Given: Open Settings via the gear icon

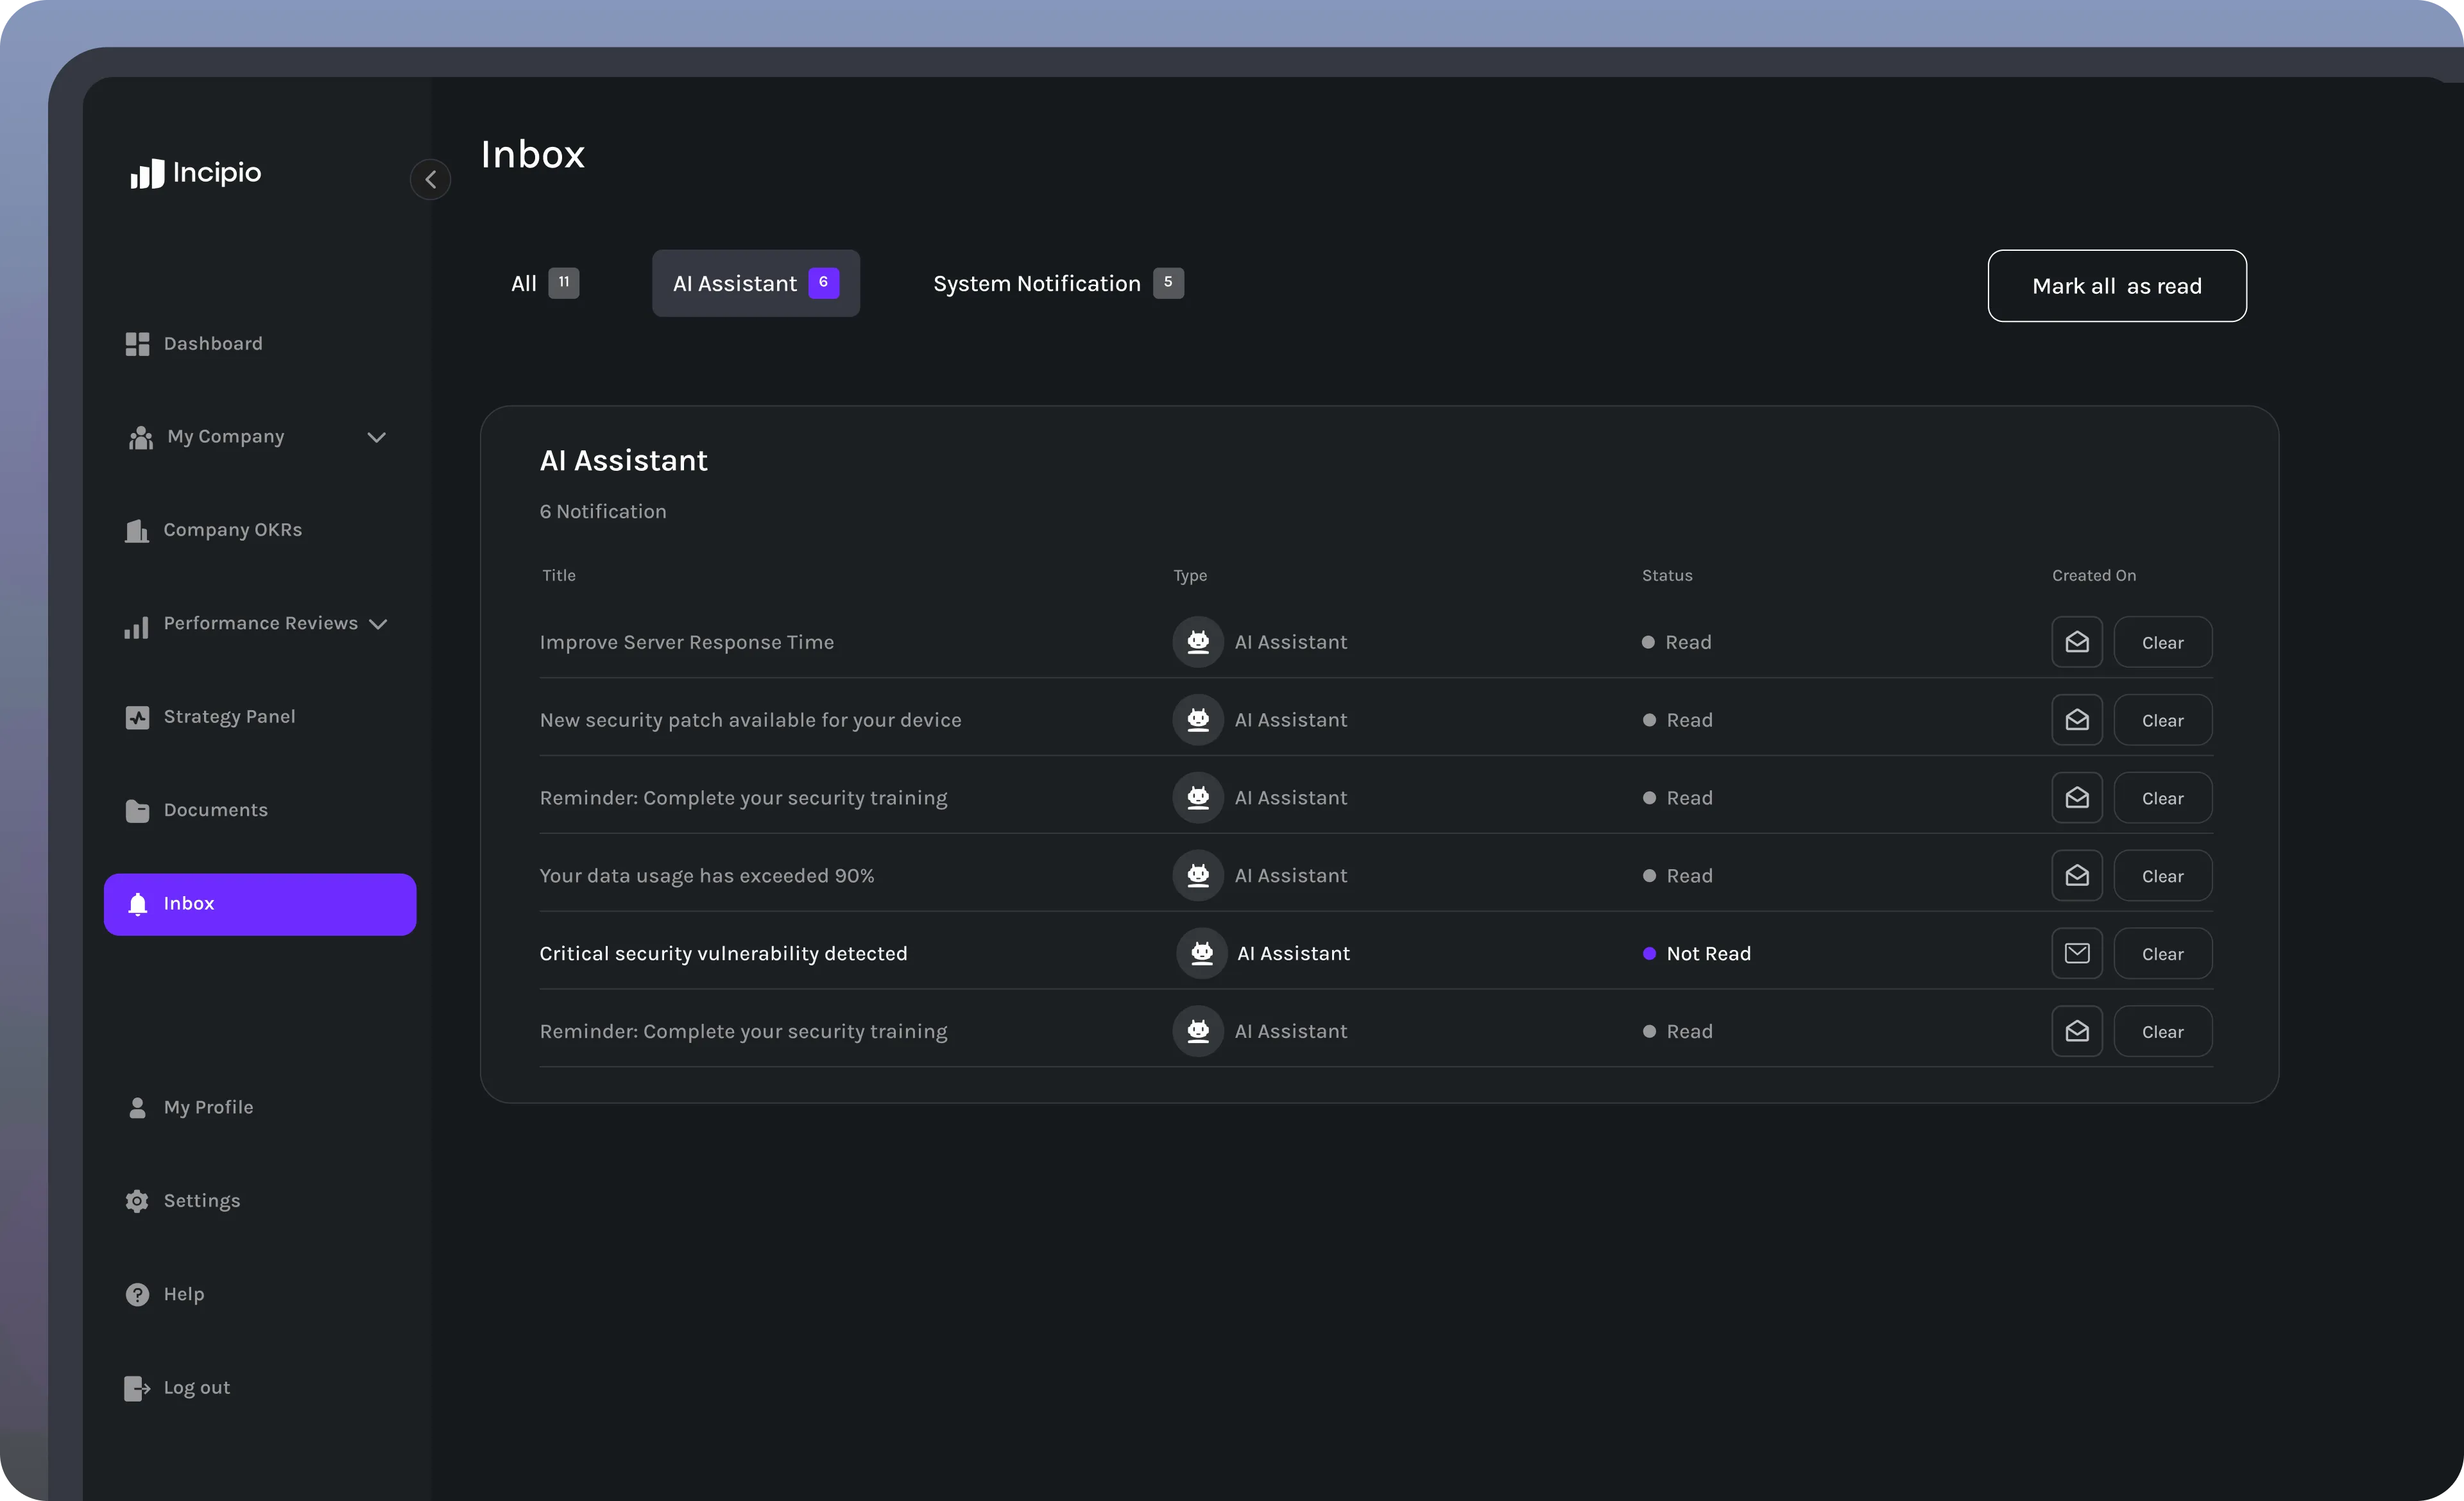Looking at the screenshot, I should pyautogui.click(x=137, y=1201).
